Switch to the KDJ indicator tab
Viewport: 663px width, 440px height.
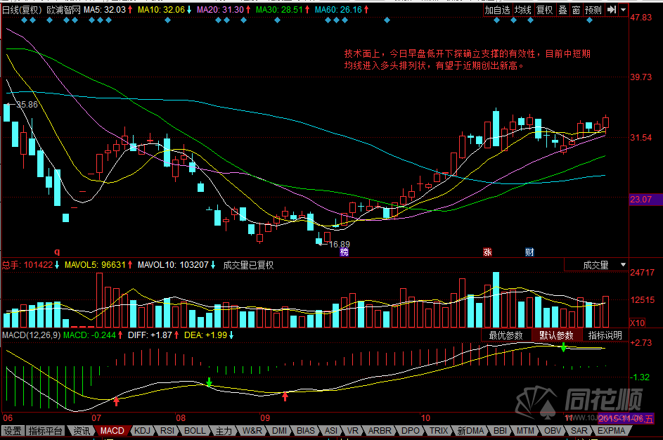142,430
